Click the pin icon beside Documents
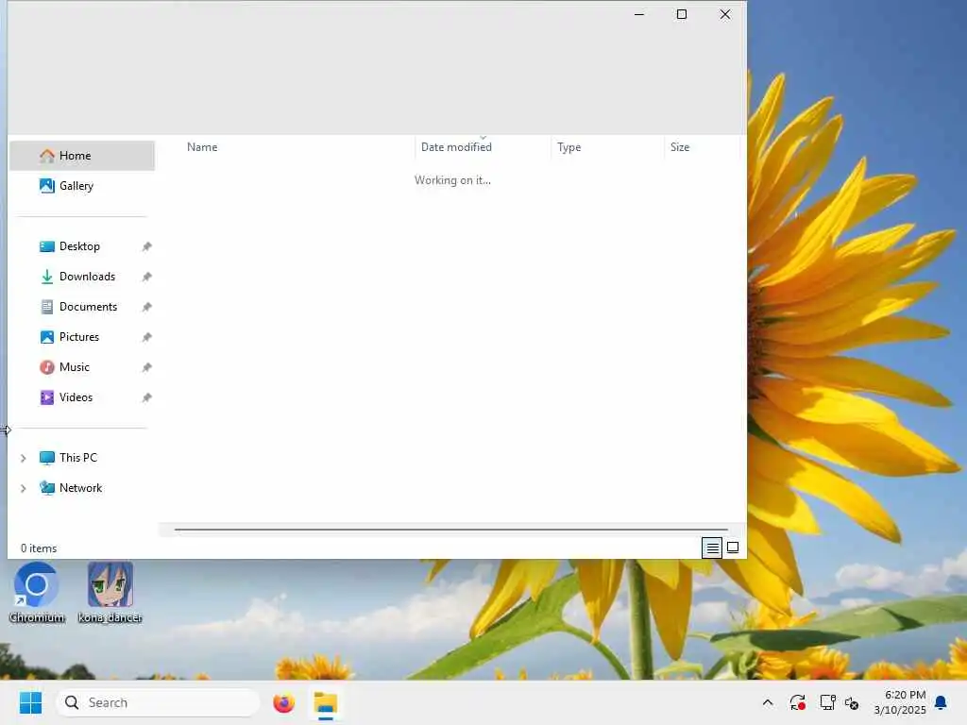 click(146, 307)
